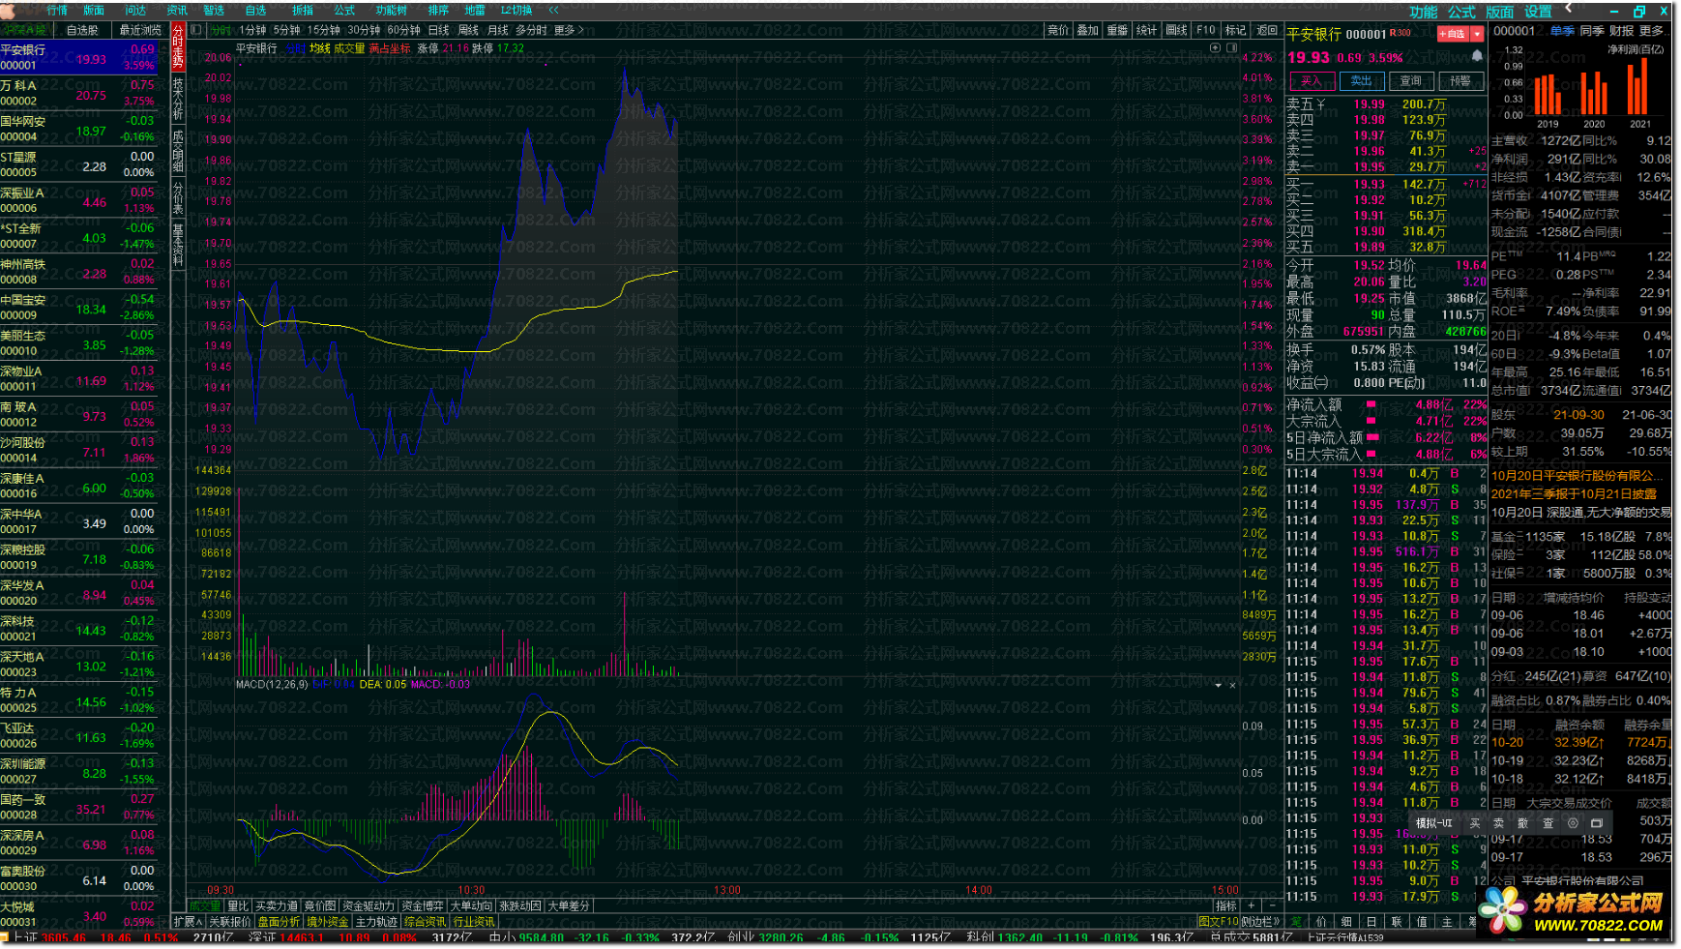Select the 资金博弈 indicator tab
The height and width of the screenshot is (949, 1681).
pyautogui.click(x=423, y=905)
